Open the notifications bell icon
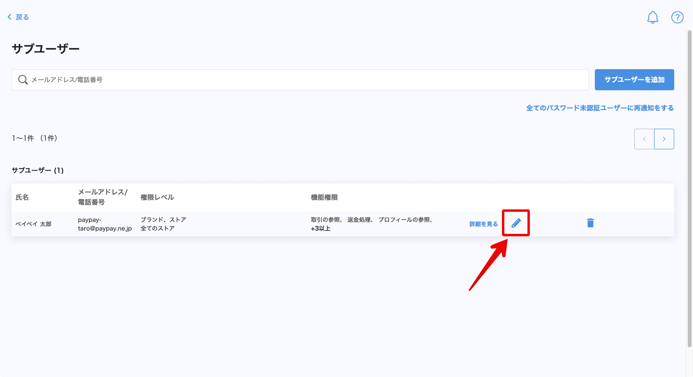This screenshot has height=377, width=693. point(653,18)
